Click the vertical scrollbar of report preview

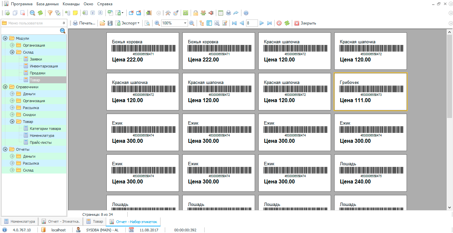[449, 120]
